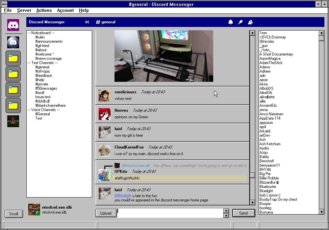Click soreliciouss's avatar
329x230 pixels.
click(x=105, y=96)
